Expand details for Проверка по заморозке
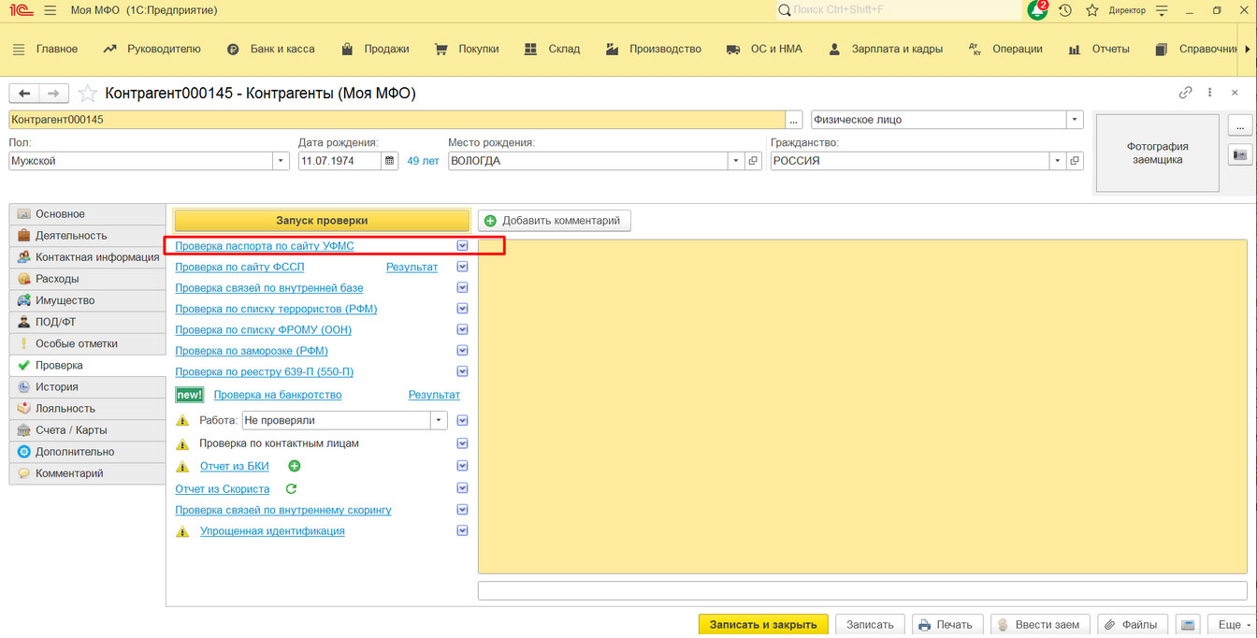Screen dimensions: 1257x638 [x=462, y=351]
